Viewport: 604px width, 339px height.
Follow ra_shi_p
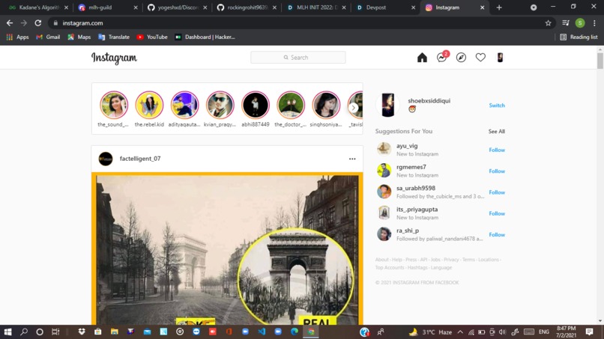coord(497,234)
